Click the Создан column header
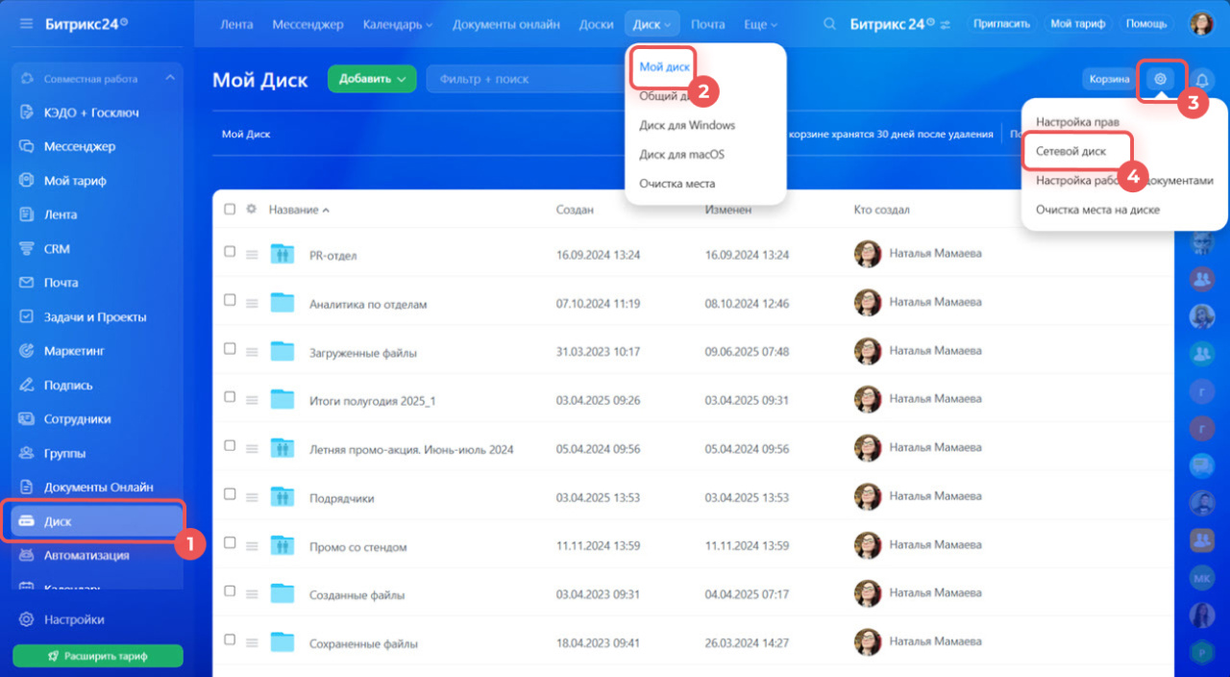The width and height of the screenshot is (1230, 677). coord(575,210)
